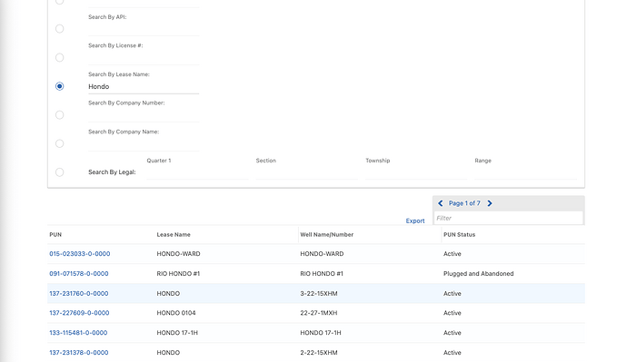This screenshot has width=627, height=362.
Task: Open PUN 091-071578-0-0000 link
Action: [x=79, y=274]
